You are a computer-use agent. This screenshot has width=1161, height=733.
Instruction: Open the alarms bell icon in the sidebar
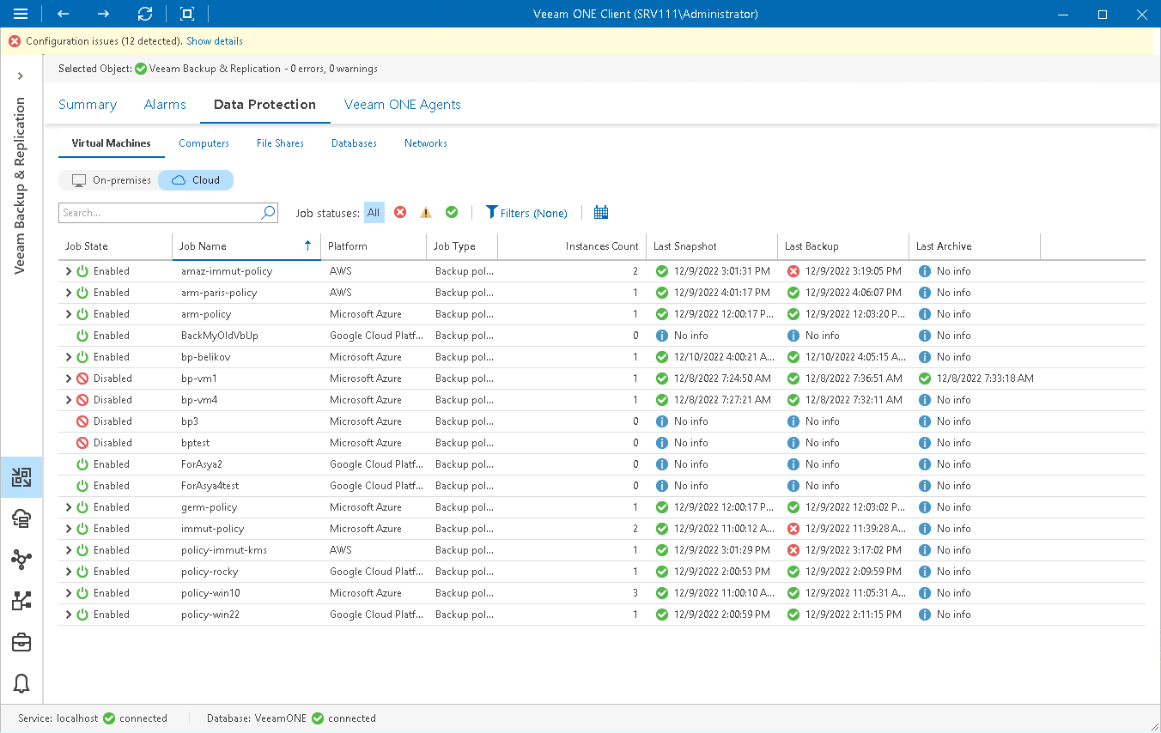[x=21, y=683]
